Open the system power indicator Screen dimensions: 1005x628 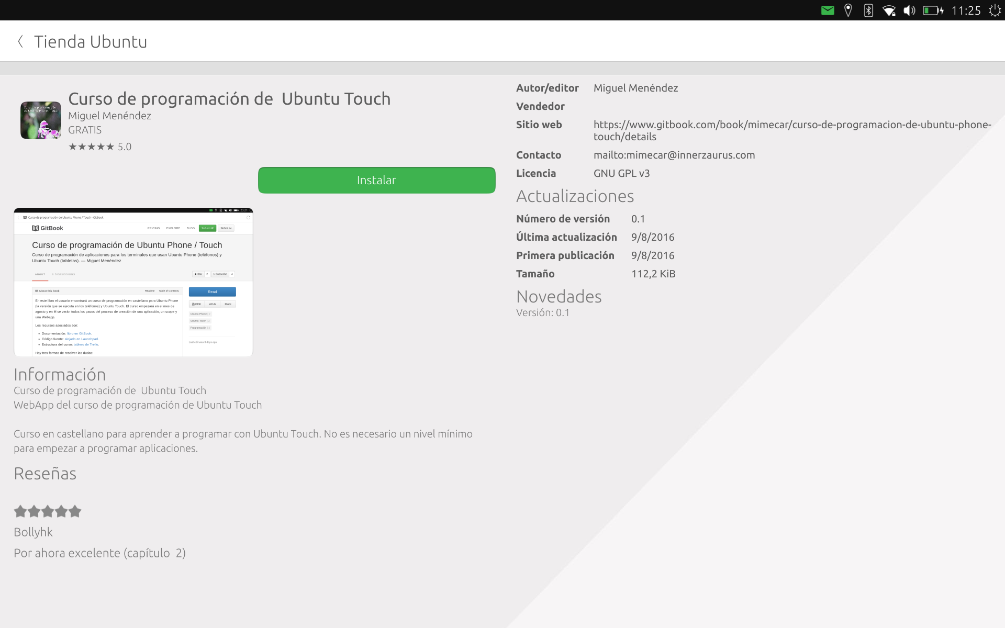tap(995, 10)
